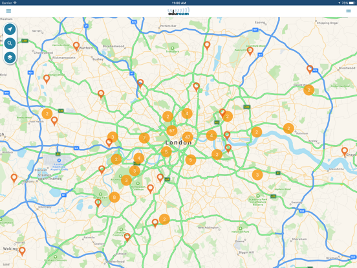Tap the pin marker at Watford
The width and height of the screenshot is (357, 268).
pos(76,46)
